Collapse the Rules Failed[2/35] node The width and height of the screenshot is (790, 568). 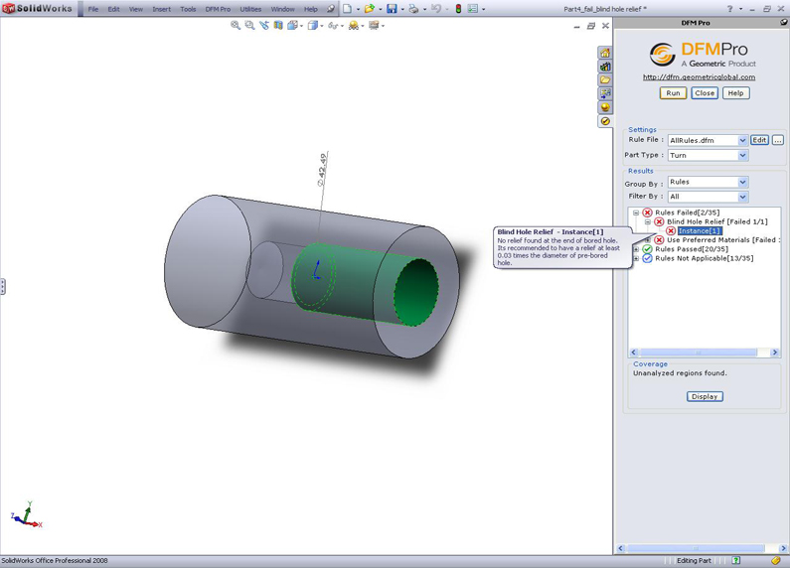636,213
